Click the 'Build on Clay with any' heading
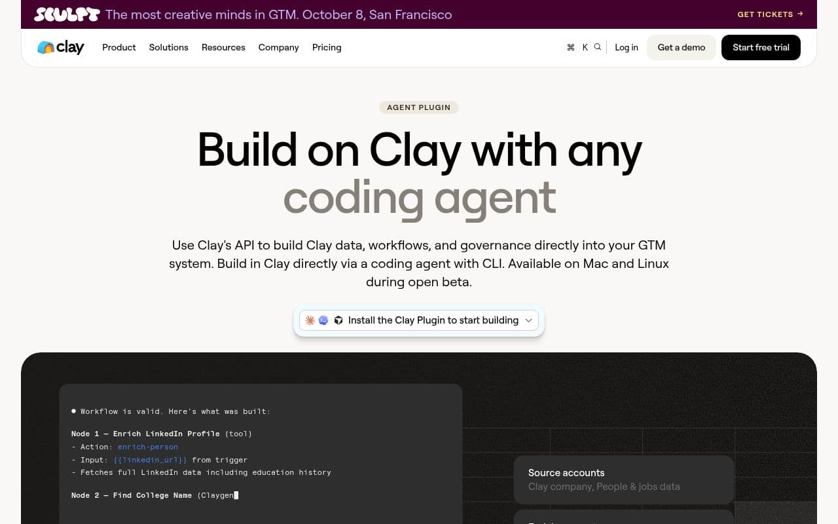838x524 pixels. tap(419, 150)
